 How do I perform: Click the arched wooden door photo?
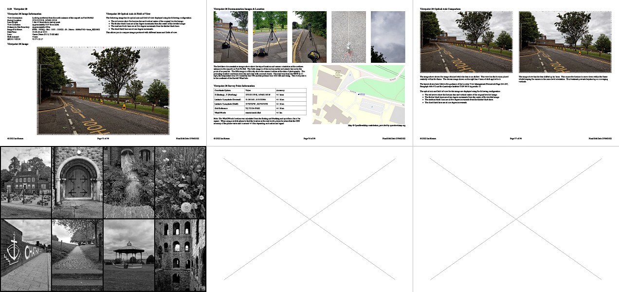click(x=77, y=182)
